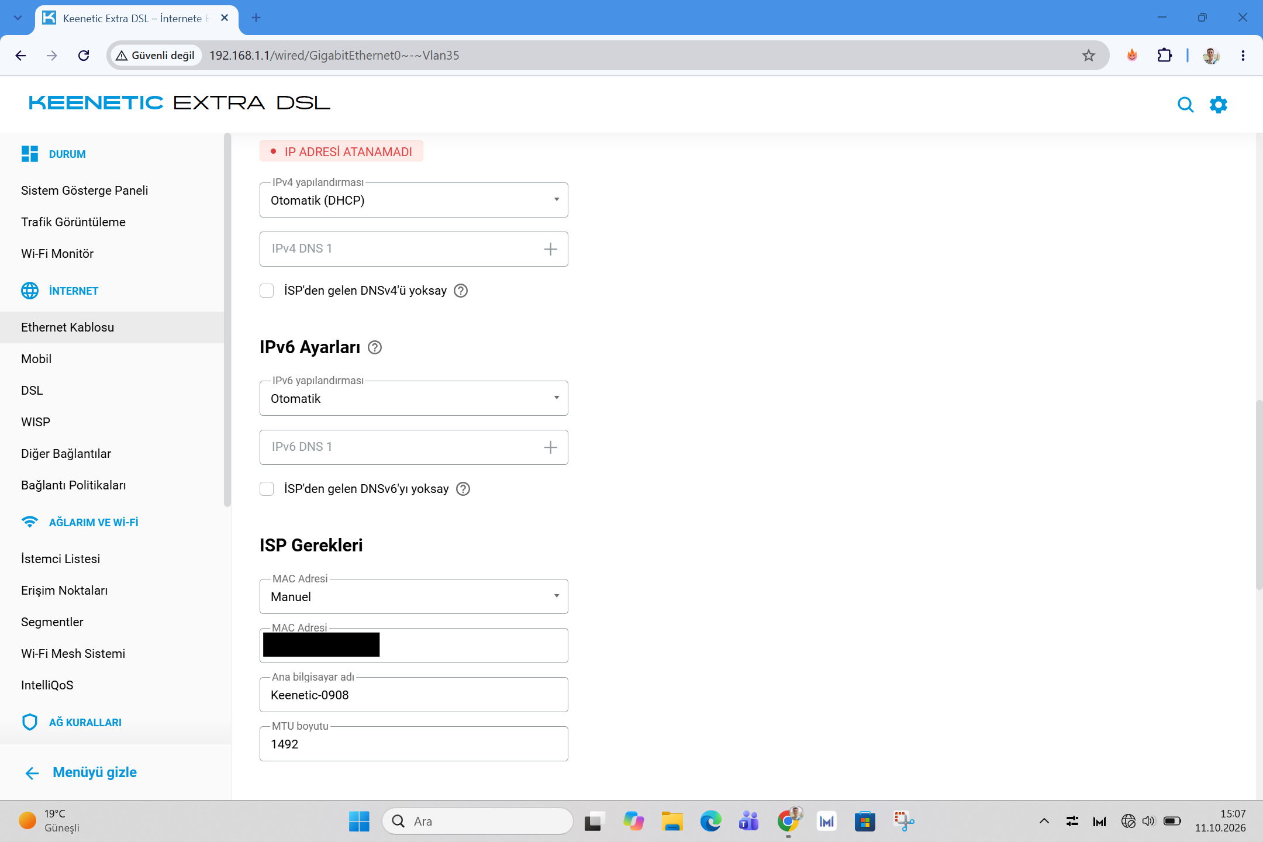The image size is (1263, 842).
Task: Reload the page with the refresh icon
Action: pos(84,56)
